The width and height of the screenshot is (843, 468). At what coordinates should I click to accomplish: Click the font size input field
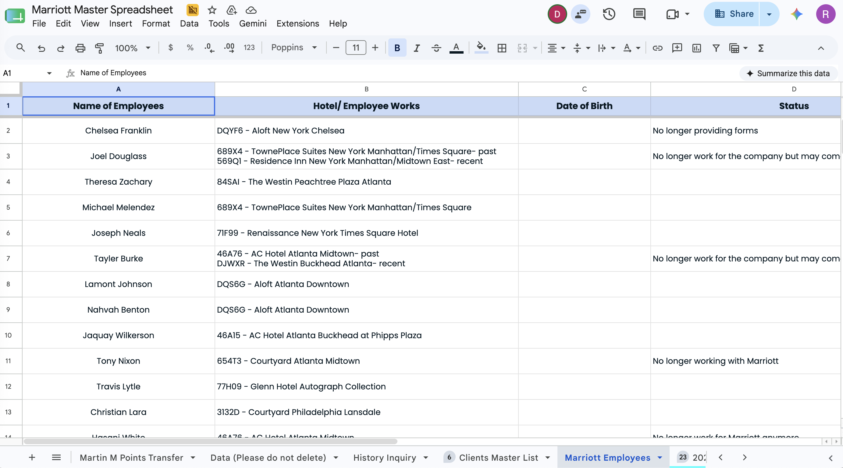click(x=356, y=48)
